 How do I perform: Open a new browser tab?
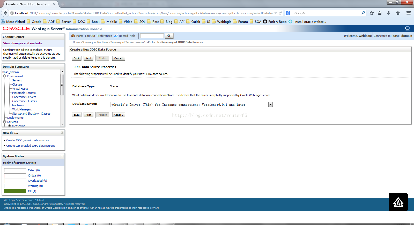click(x=63, y=4)
